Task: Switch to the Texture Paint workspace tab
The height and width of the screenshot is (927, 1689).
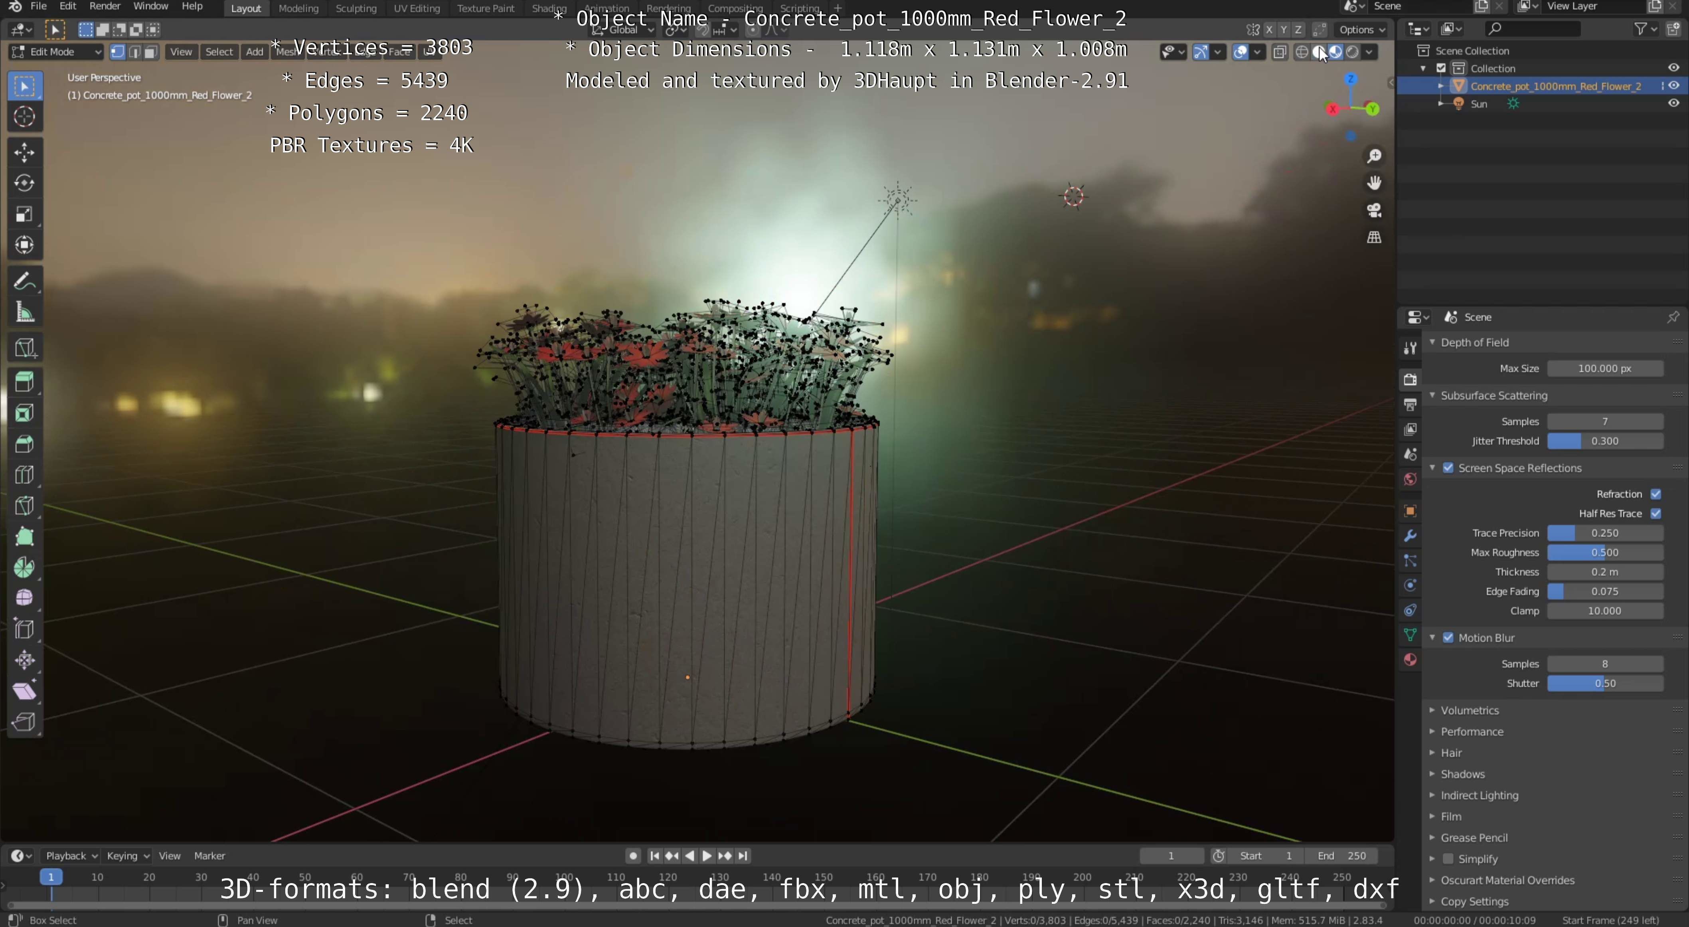Action: [x=485, y=8]
